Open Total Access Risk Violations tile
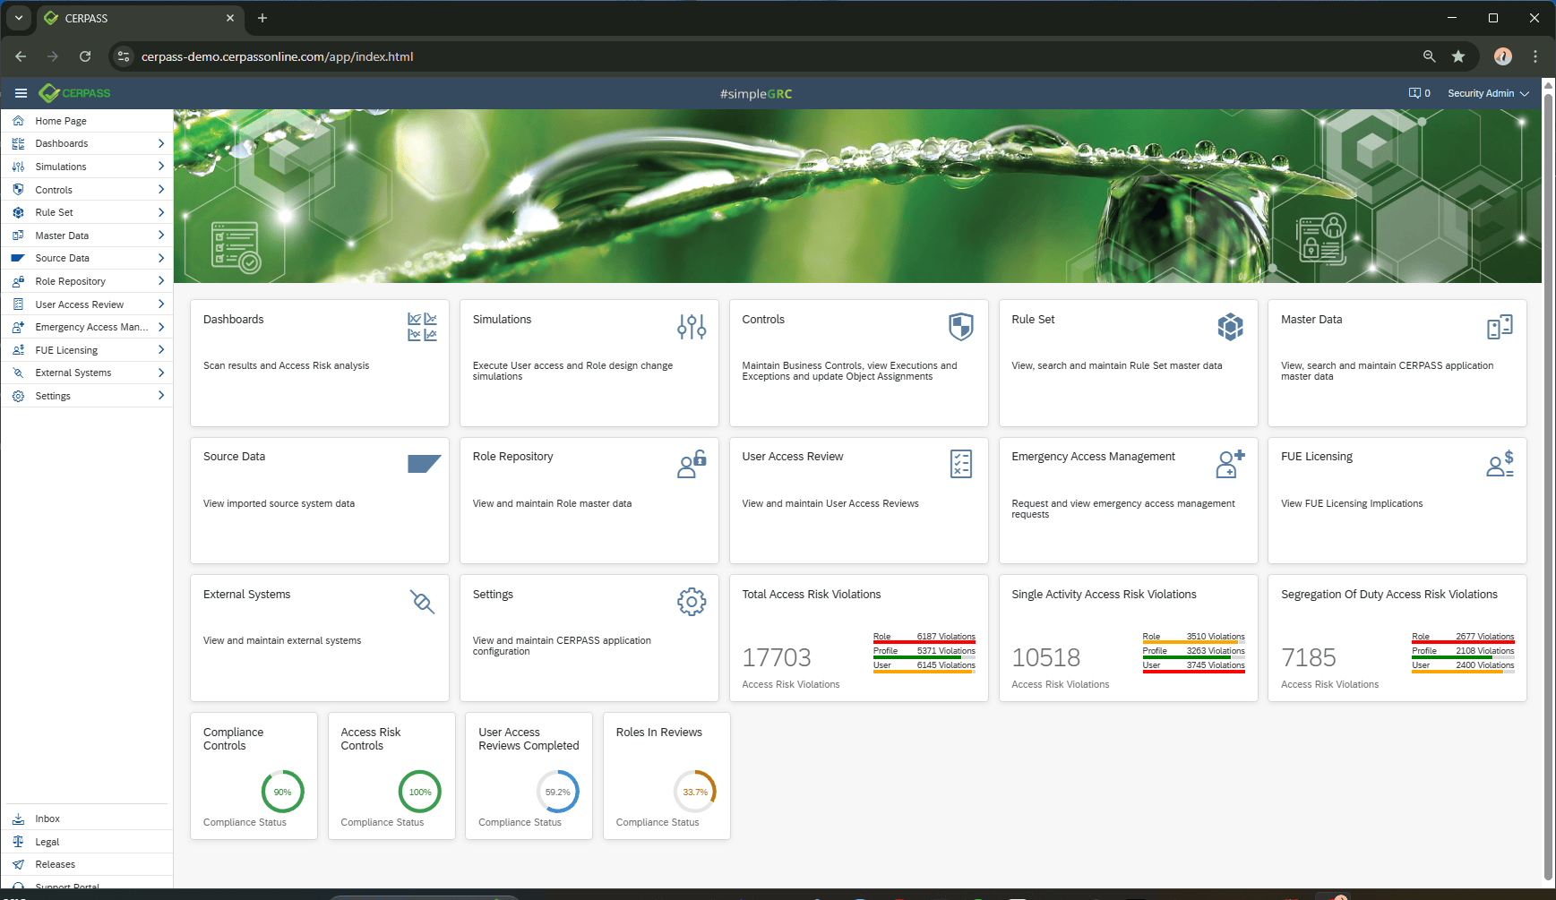 (x=858, y=638)
